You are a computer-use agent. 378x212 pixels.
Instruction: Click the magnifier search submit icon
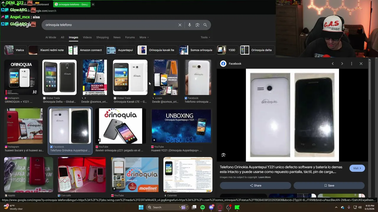click(205, 25)
